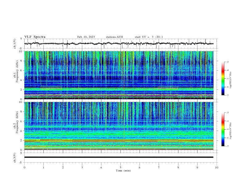Click time axis tick label "9"
Screen dimensions: 244x188
197,167
